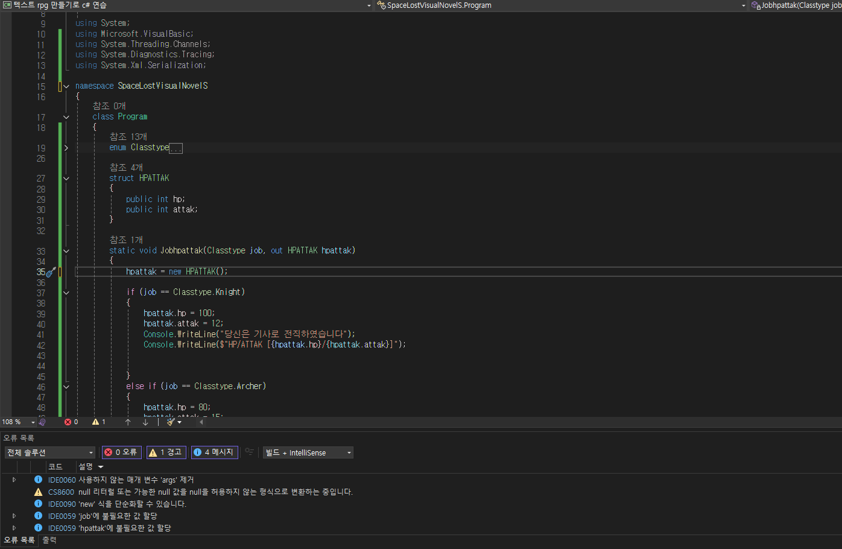
Task: Click the yellow warning count indicator in editor bar
Action: 99,422
